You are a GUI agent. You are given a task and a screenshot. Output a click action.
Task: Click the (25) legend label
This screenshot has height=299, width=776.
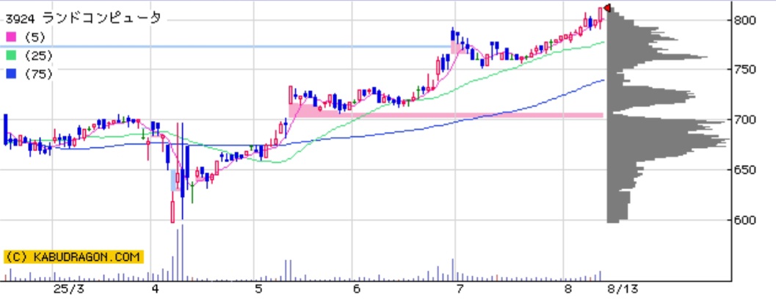[x=37, y=56]
